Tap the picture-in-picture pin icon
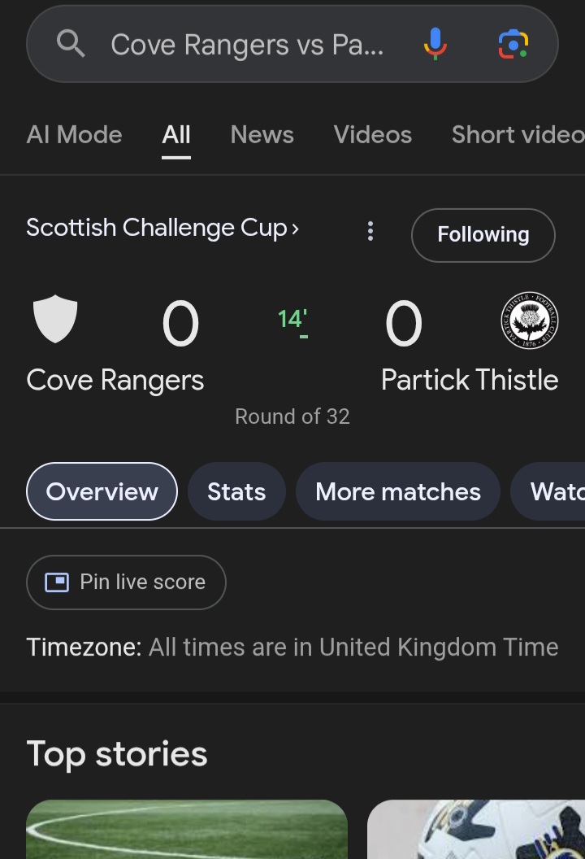 [x=57, y=582]
